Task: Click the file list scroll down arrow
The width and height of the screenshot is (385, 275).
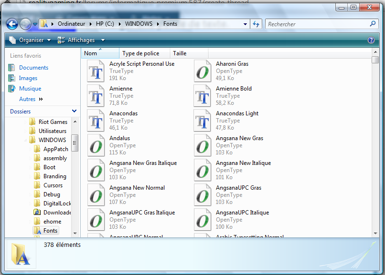Action: (x=375, y=234)
